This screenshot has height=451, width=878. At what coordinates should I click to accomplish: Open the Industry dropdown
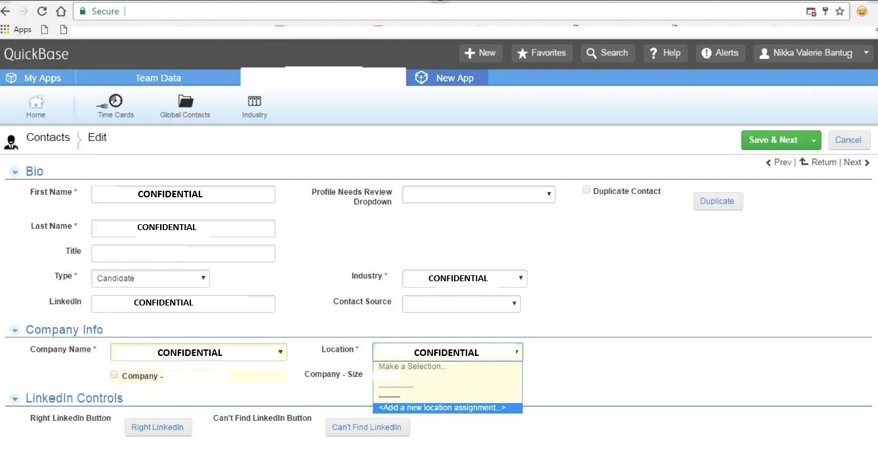465,278
